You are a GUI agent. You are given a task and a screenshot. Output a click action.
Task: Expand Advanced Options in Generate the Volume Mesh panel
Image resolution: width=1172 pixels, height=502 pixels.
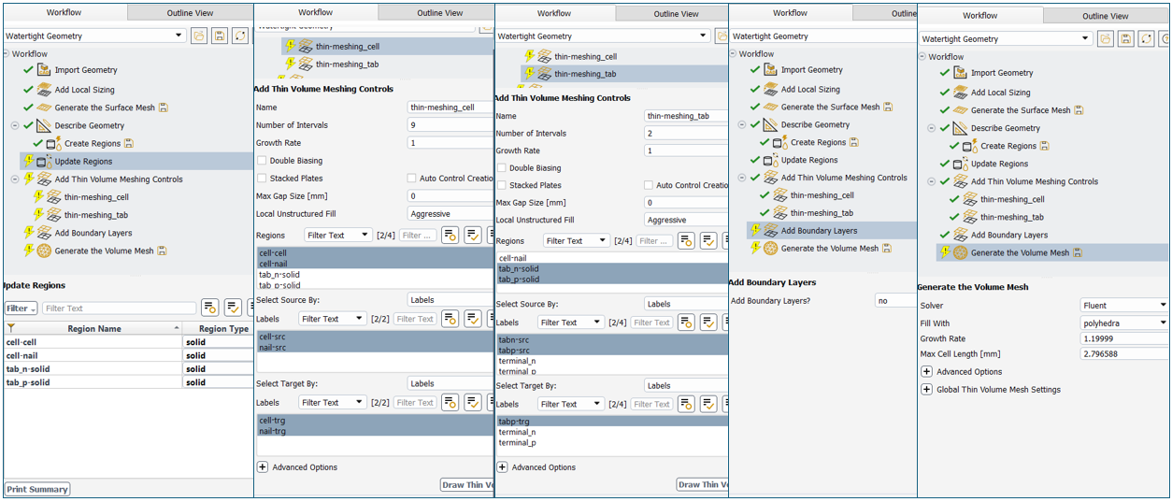(x=926, y=371)
